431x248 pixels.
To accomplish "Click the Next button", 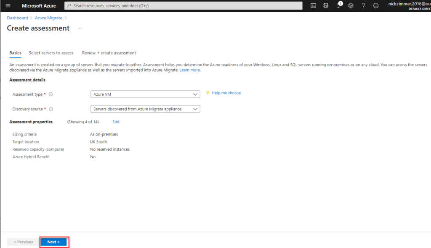I will [53, 242].
